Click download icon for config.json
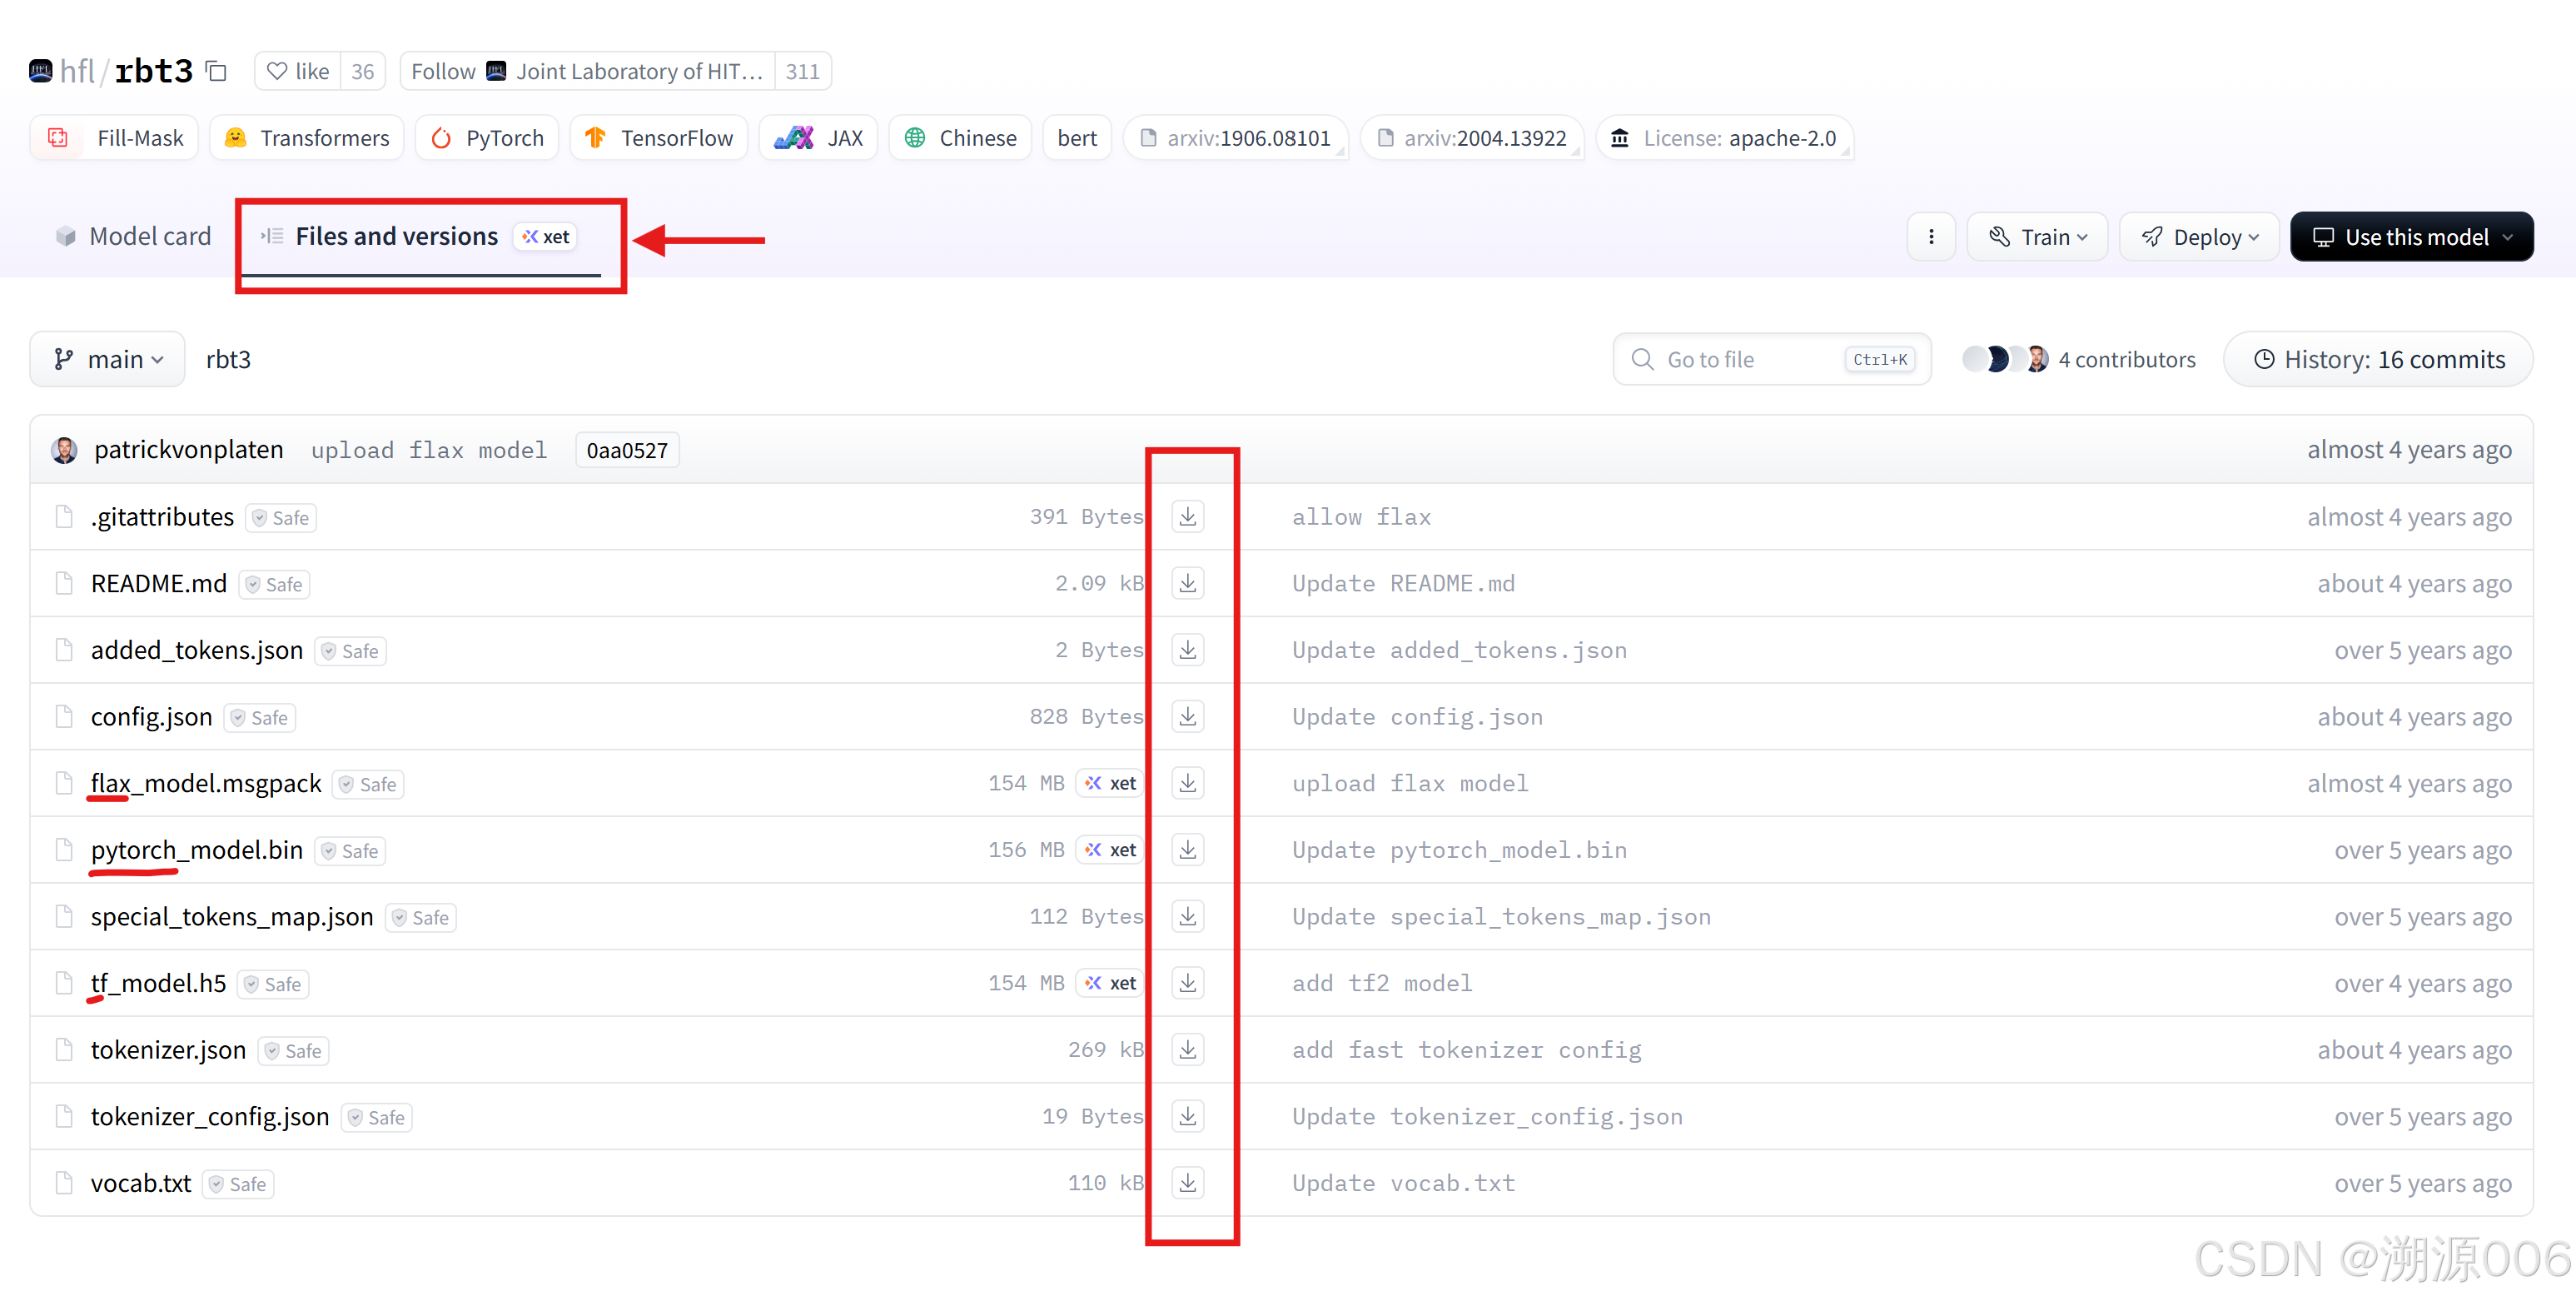This screenshot has width=2576, height=1301. pos(1187,716)
